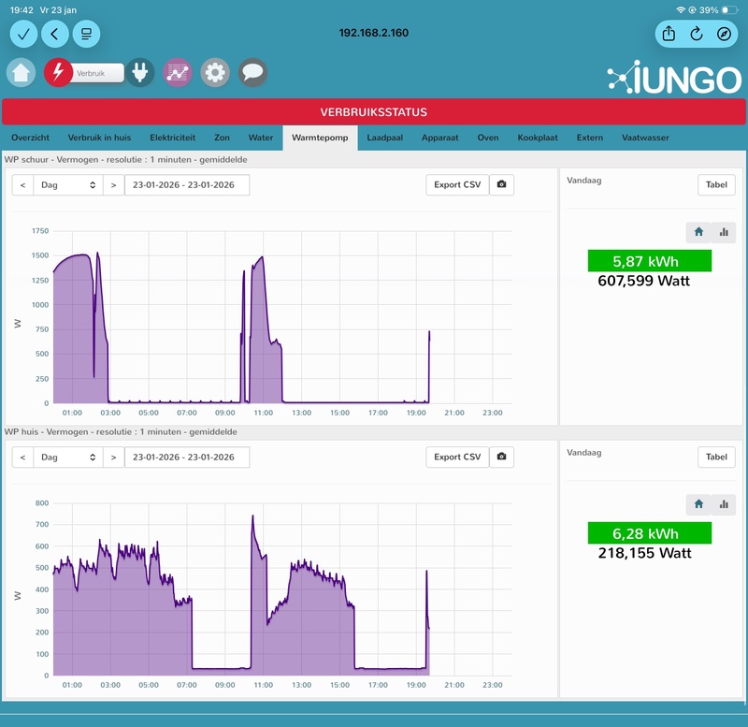Viewport: 748px width, 727px height.
Task: Open the tabs overview icon
Action: point(86,34)
